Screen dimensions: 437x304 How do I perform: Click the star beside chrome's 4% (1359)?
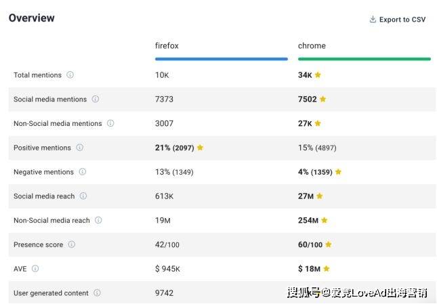coord(338,171)
